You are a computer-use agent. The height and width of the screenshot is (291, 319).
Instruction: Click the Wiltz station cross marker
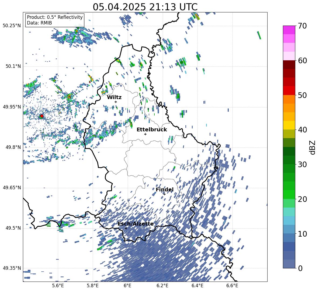pyautogui.click(x=116, y=102)
